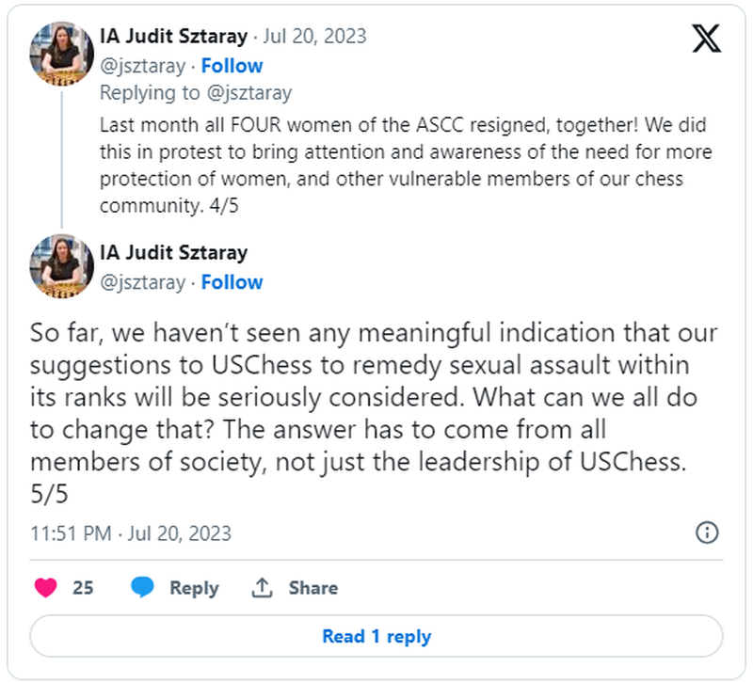Open the tweet info circle icon
The width and height of the screenshot is (753, 683).
(706, 533)
